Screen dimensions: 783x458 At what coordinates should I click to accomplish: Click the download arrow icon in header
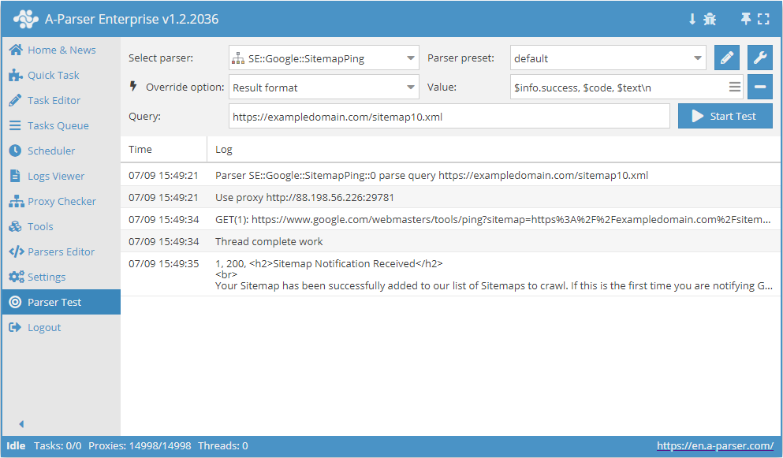click(692, 19)
